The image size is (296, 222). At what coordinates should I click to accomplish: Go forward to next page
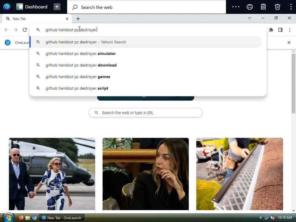[16, 30]
